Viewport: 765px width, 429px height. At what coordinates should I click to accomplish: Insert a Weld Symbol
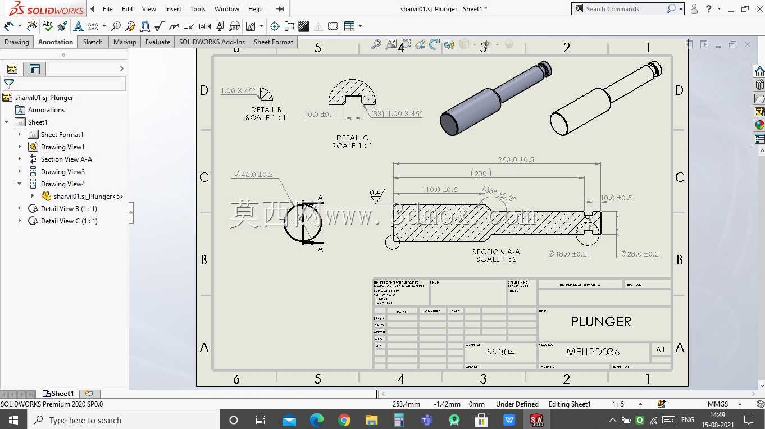point(174,26)
